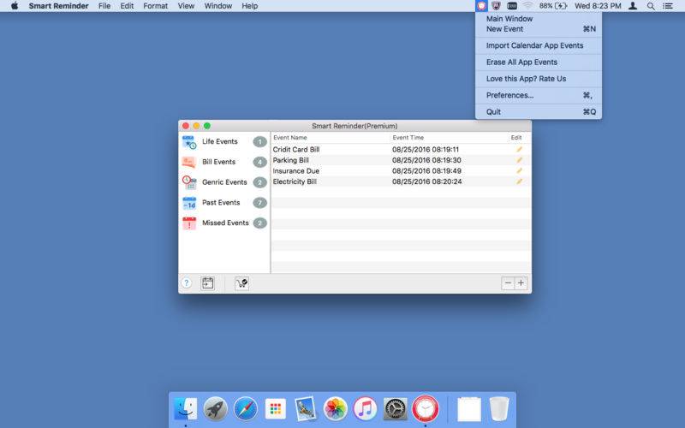Open Notification Center list icon
This screenshot has height=428, width=685.
point(668,6)
